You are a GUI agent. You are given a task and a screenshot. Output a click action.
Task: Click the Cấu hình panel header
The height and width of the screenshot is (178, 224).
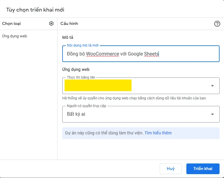pos(69,23)
